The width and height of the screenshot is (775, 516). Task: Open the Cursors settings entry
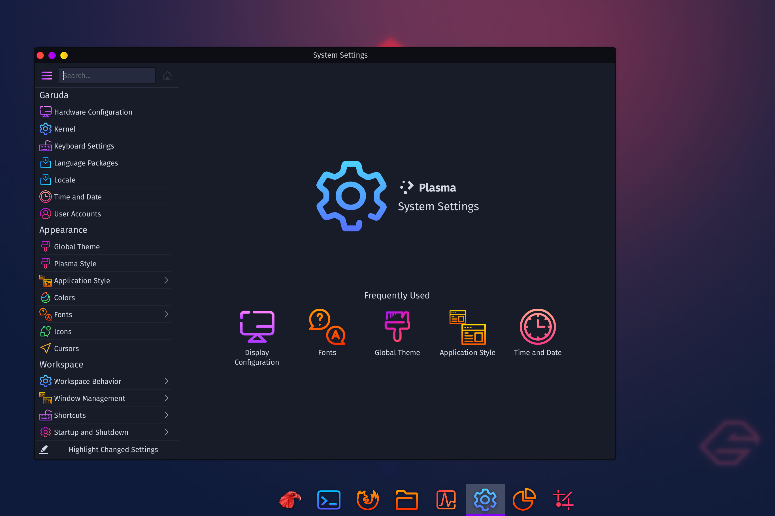tap(105, 349)
